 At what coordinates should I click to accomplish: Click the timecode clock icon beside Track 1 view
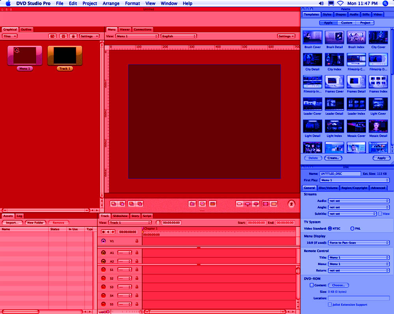pyautogui.click(x=158, y=223)
